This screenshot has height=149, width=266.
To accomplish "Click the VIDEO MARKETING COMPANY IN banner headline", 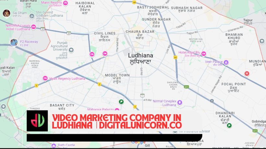I will tap(117, 118).
